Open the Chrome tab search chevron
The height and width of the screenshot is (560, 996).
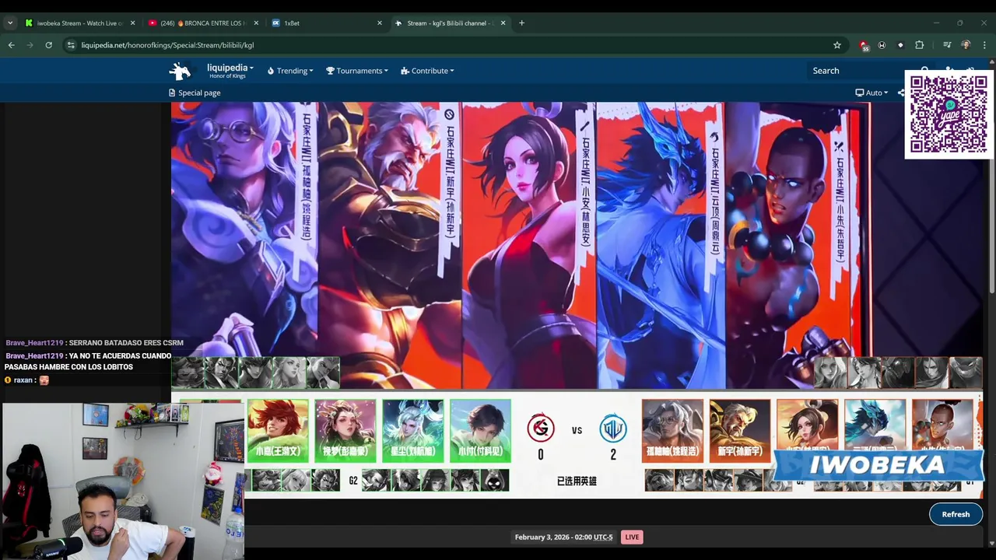point(10,23)
